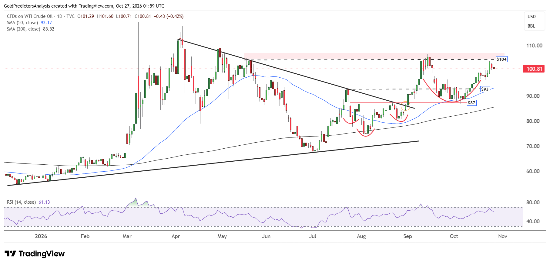Click the RSI value 61.13
The height and width of the screenshot is (265, 550).
coord(44,202)
